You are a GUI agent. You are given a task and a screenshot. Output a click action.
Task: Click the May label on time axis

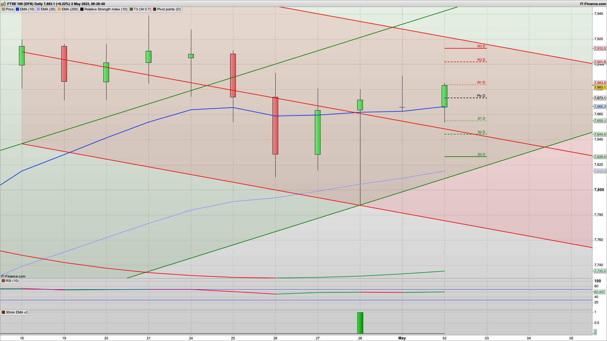point(402,338)
